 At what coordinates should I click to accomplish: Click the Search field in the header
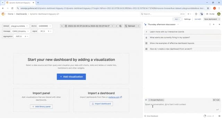163,14
